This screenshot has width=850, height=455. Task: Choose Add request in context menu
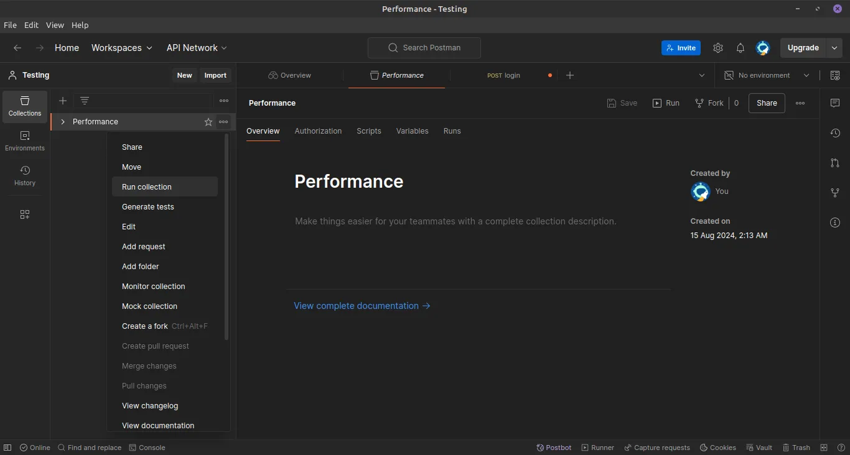144,247
